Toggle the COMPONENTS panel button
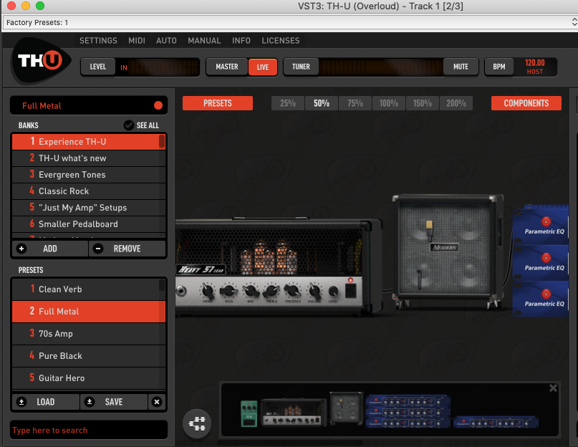Screen dimensions: 578x447 pyautogui.click(x=526, y=103)
